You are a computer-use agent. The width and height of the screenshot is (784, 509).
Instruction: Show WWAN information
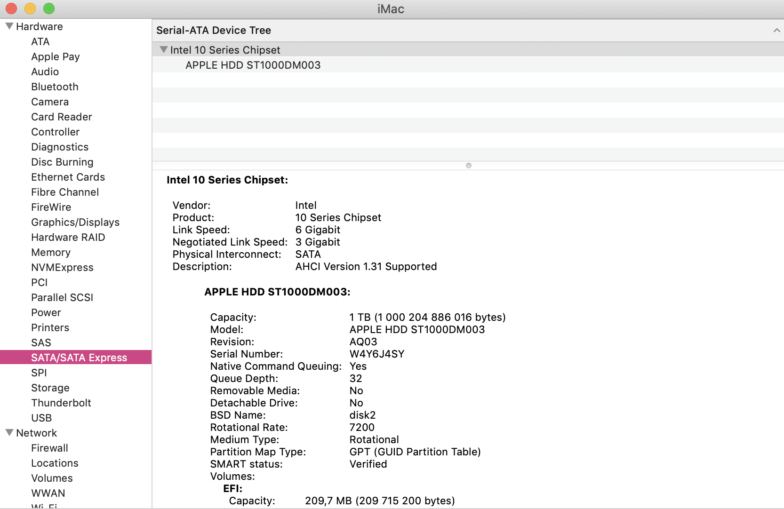[48, 493]
